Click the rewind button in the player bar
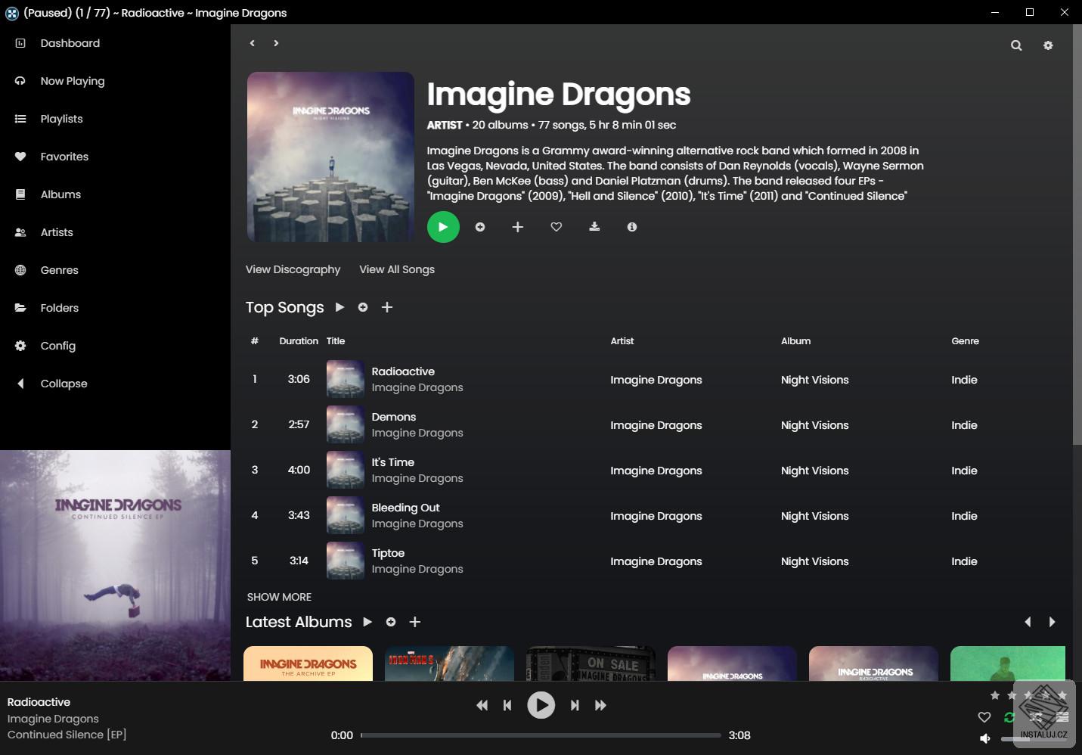The image size is (1082, 755). [482, 705]
